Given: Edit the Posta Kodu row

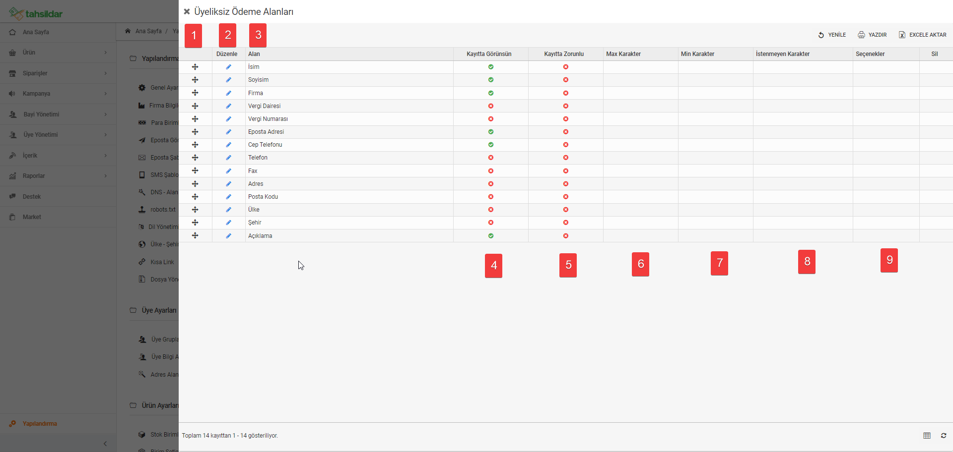Looking at the screenshot, I should (228, 197).
